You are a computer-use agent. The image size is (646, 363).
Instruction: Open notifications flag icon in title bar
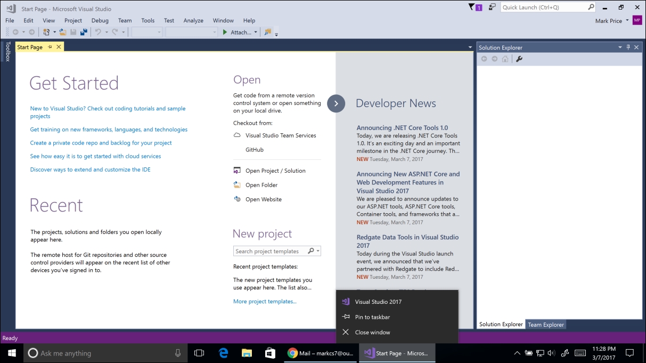point(475,7)
